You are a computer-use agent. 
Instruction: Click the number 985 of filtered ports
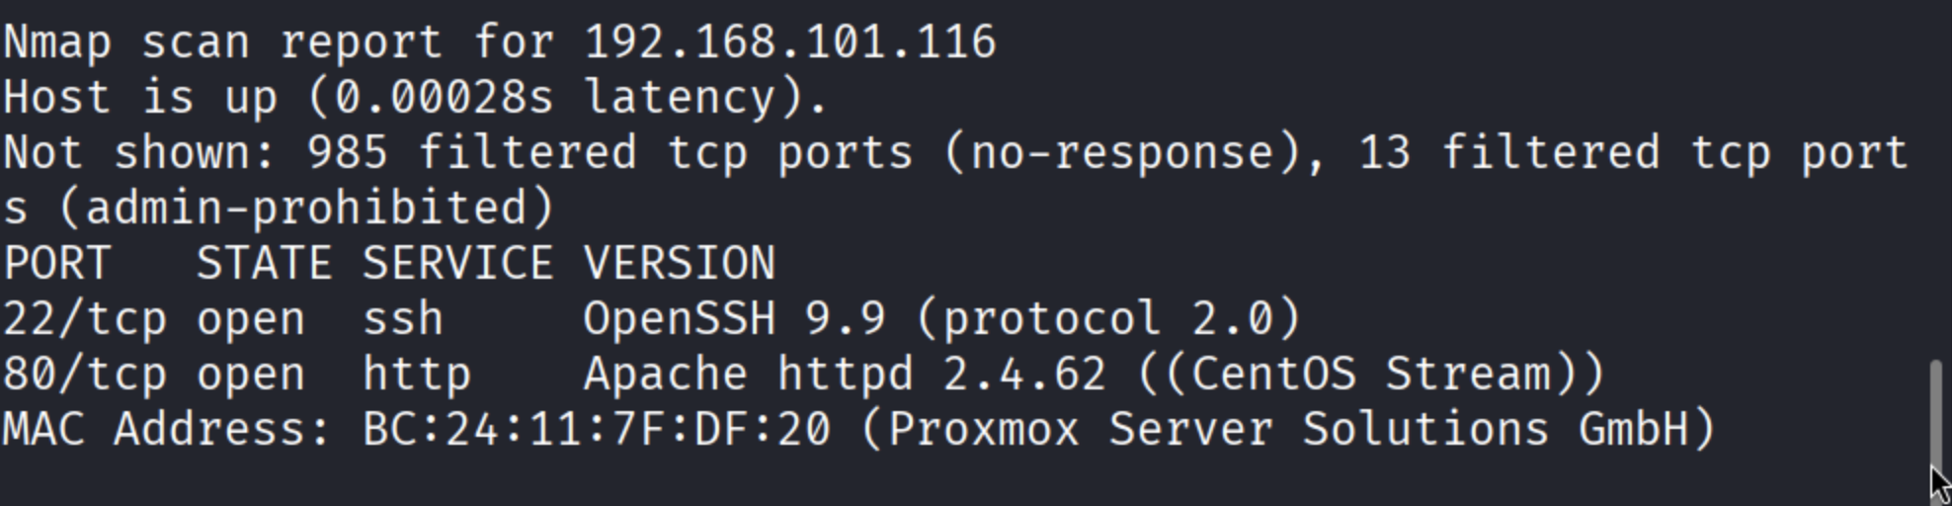click(348, 153)
